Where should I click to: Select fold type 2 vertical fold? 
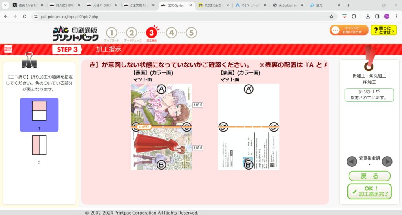[39, 145]
